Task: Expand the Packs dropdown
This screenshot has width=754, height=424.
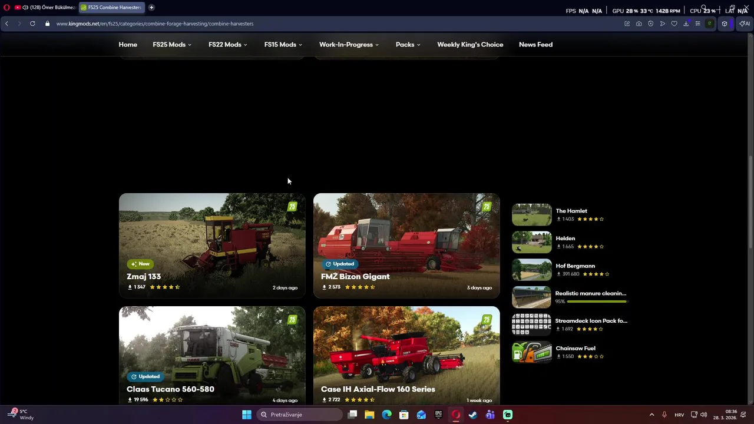Action: point(408,45)
